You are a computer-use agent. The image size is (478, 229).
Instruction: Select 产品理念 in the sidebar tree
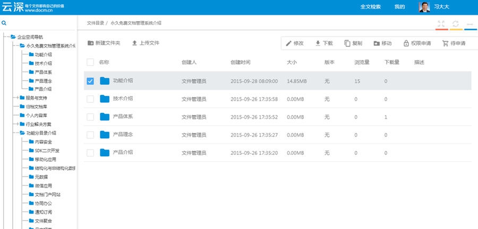44,81
